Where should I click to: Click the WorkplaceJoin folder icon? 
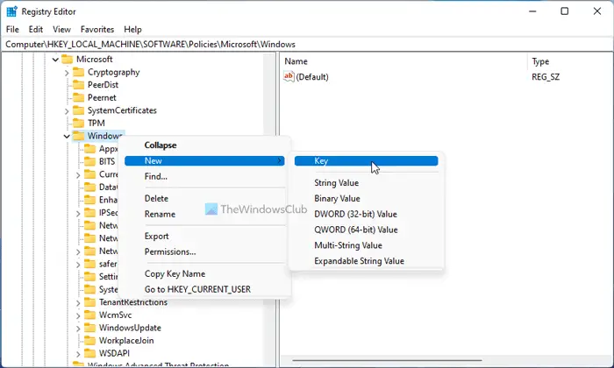(90, 341)
